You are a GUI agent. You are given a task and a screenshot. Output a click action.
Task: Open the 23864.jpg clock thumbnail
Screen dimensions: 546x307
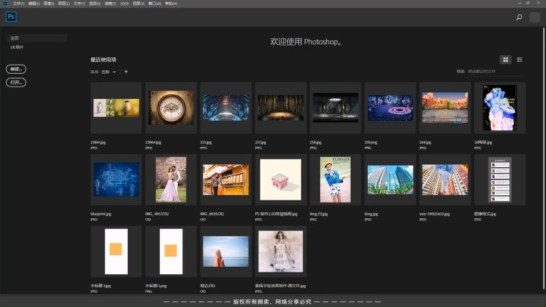pyautogui.click(x=171, y=107)
